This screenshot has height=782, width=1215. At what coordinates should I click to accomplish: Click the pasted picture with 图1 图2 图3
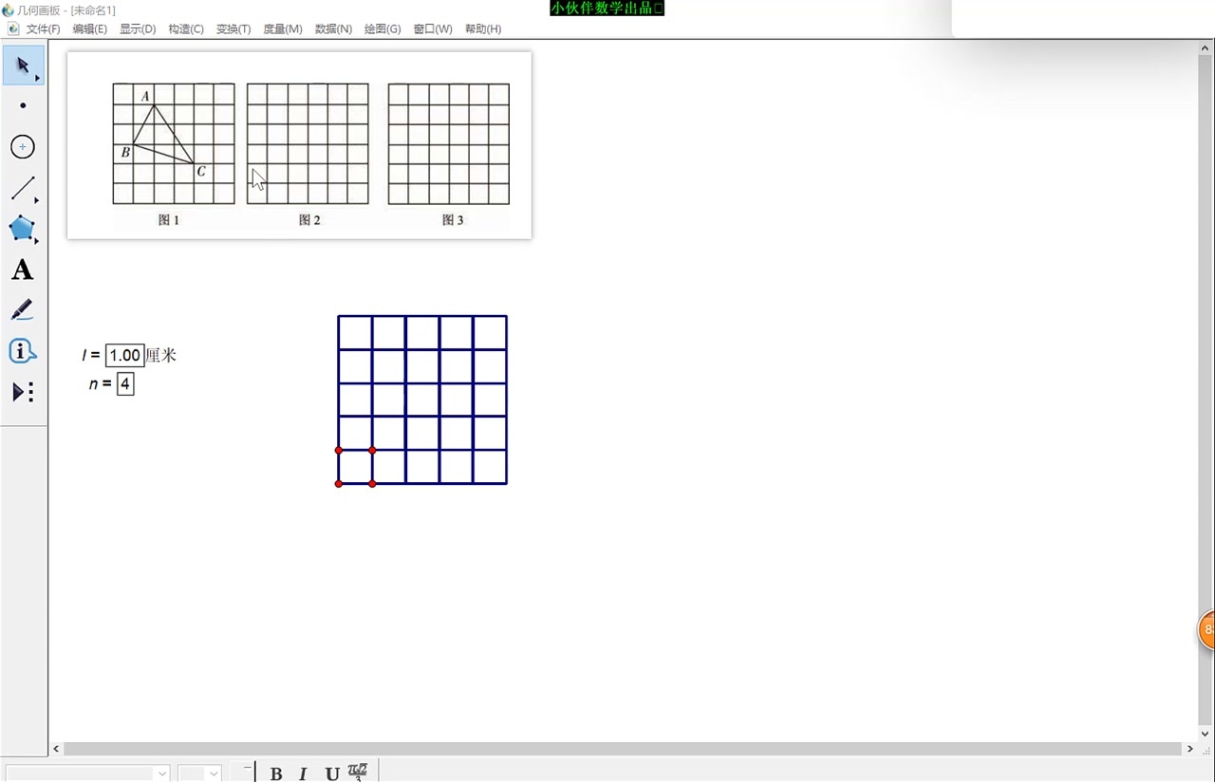click(299, 145)
